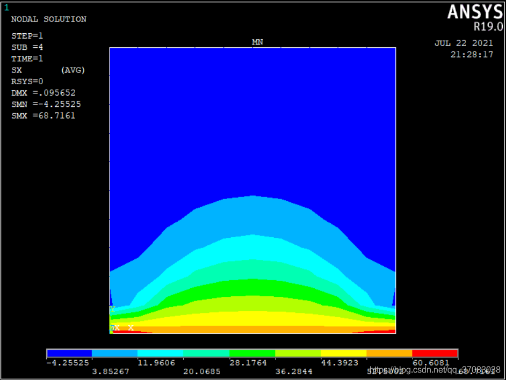Select the "SX" stress component label
The height and width of the screenshot is (380, 506).
tap(17, 70)
